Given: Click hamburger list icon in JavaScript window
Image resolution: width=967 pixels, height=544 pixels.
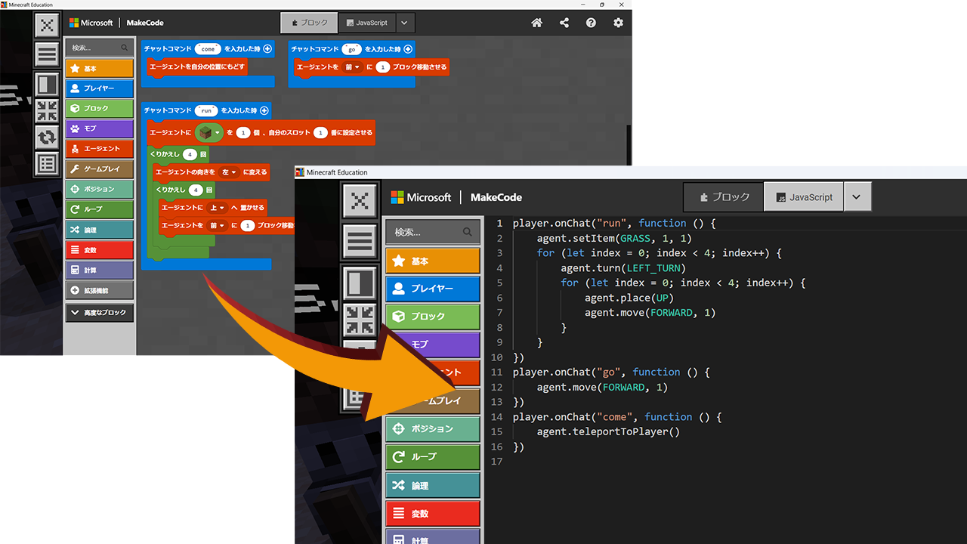Looking at the screenshot, I should tap(361, 242).
